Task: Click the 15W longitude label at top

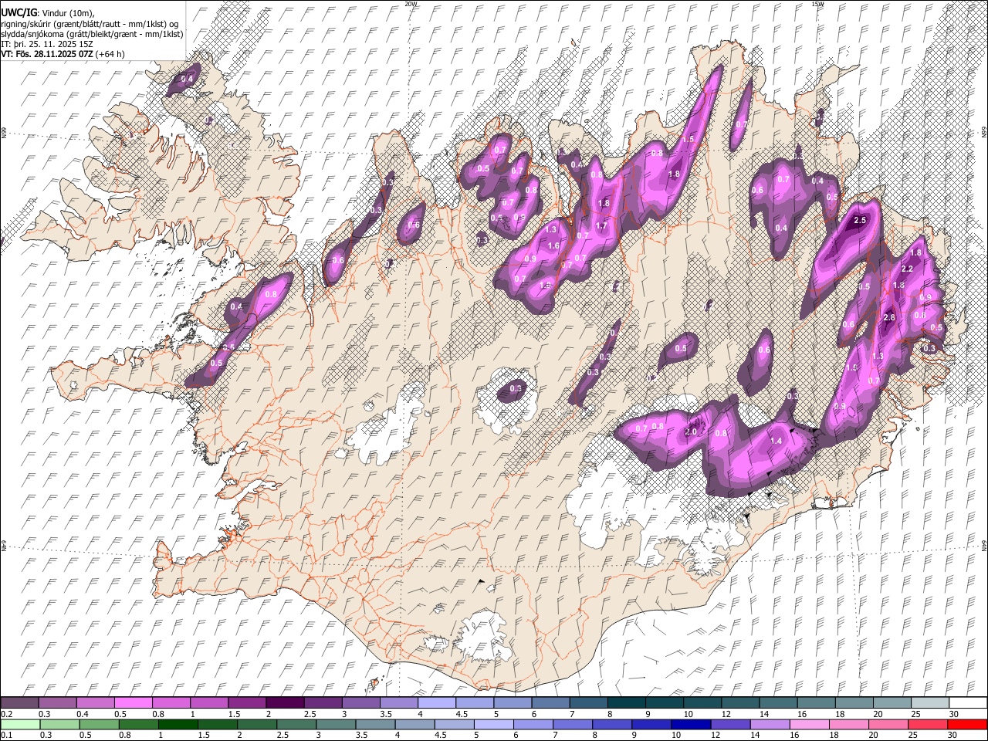Action: pyautogui.click(x=817, y=4)
